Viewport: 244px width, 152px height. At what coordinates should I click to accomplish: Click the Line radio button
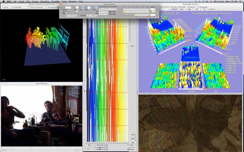click(x=85, y=149)
